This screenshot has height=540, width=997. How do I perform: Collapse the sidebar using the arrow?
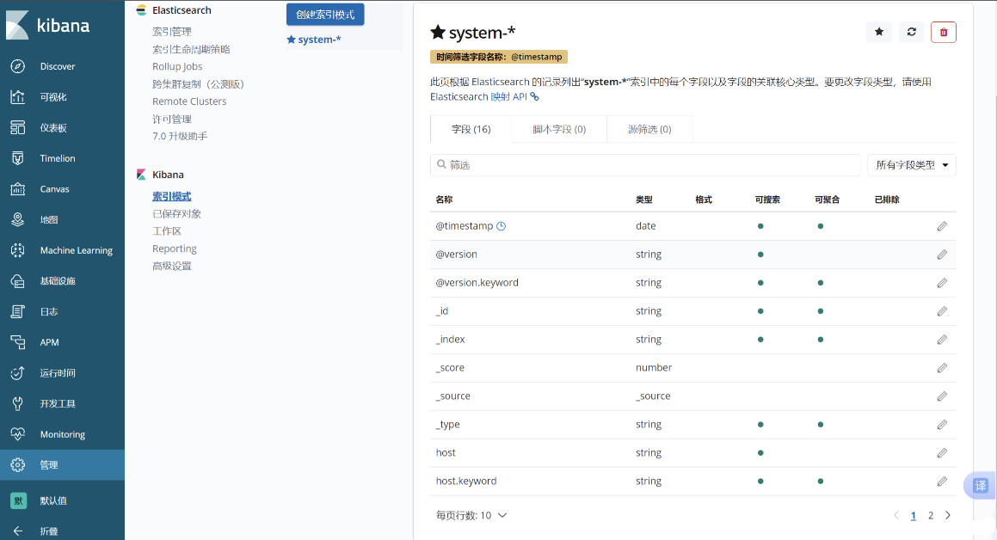click(18, 531)
